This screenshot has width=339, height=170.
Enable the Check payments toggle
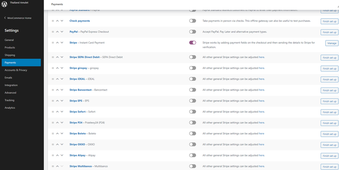point(192,21)
